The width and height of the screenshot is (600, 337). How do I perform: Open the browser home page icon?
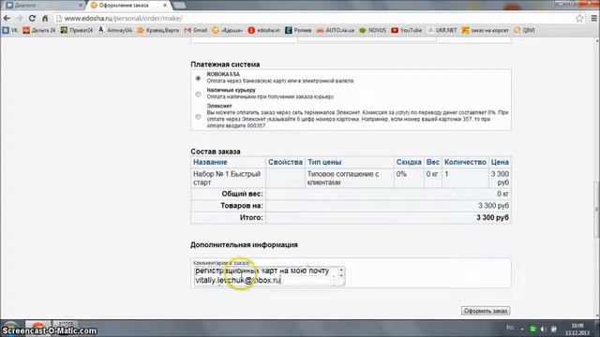(45, 18)
